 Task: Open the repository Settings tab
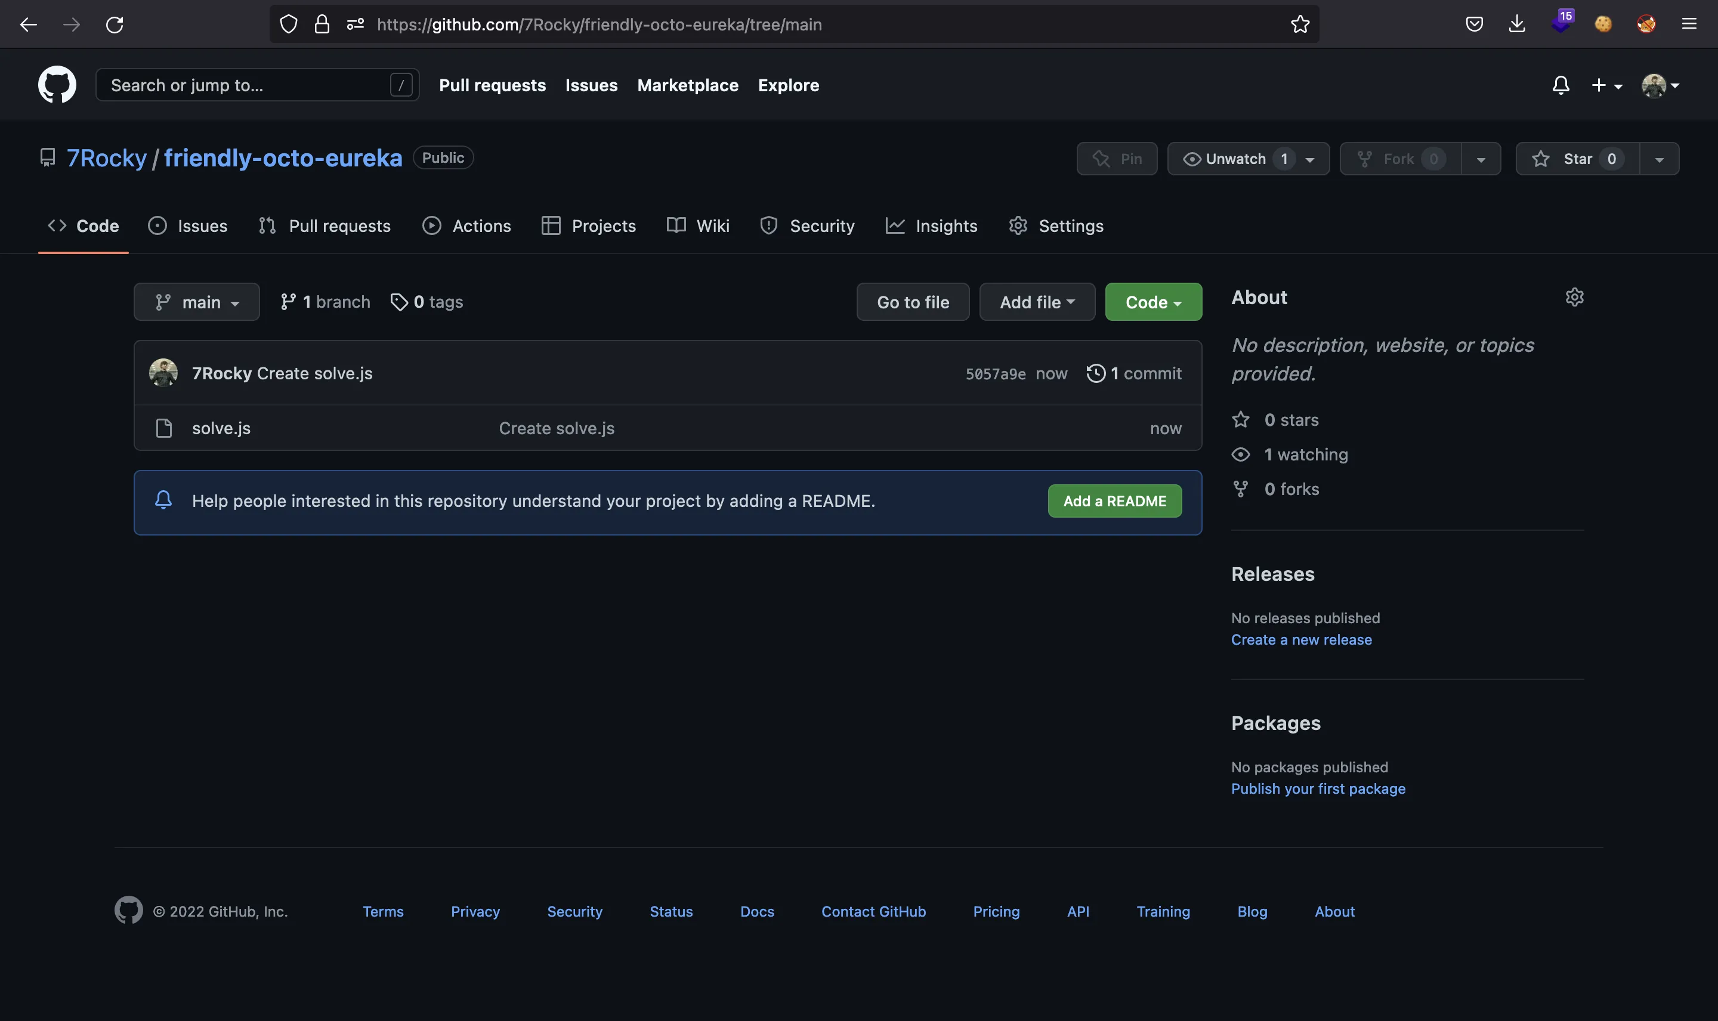pos(1056,225)
